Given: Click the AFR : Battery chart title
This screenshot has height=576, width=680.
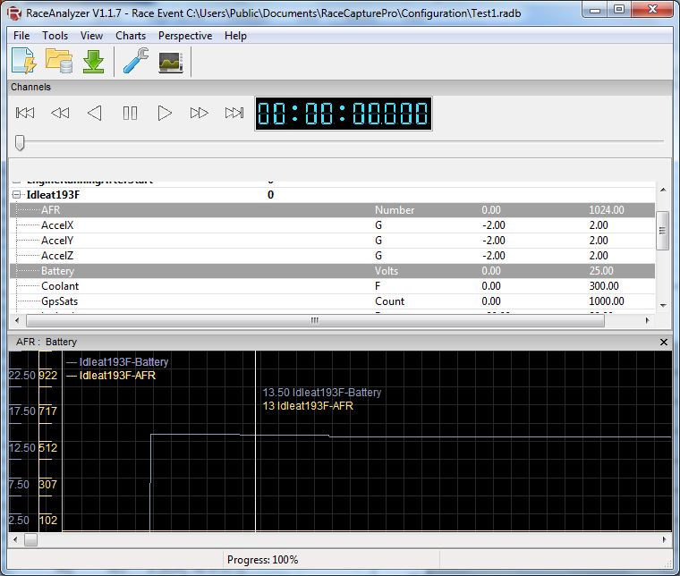Looking at the screenshot, I should coord(47,342).
